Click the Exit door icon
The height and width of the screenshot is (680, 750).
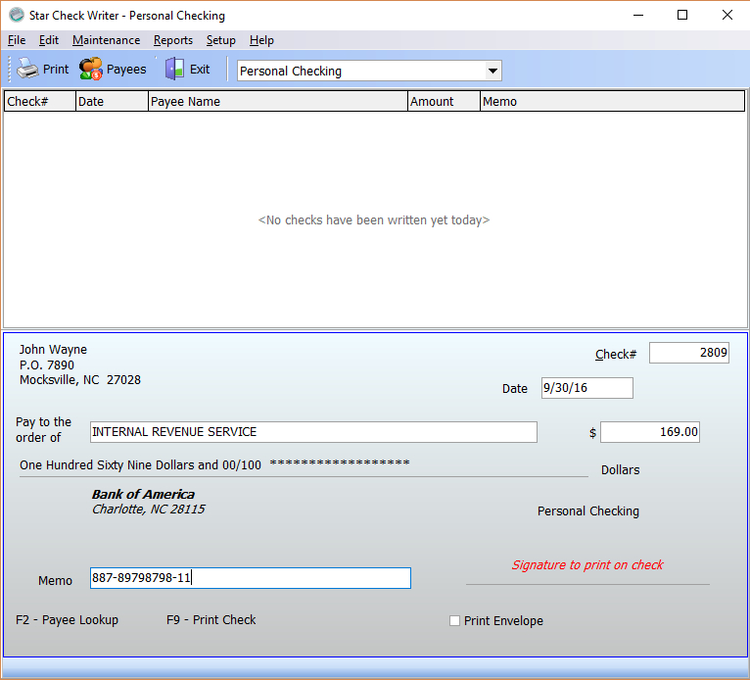coord(174,69)
